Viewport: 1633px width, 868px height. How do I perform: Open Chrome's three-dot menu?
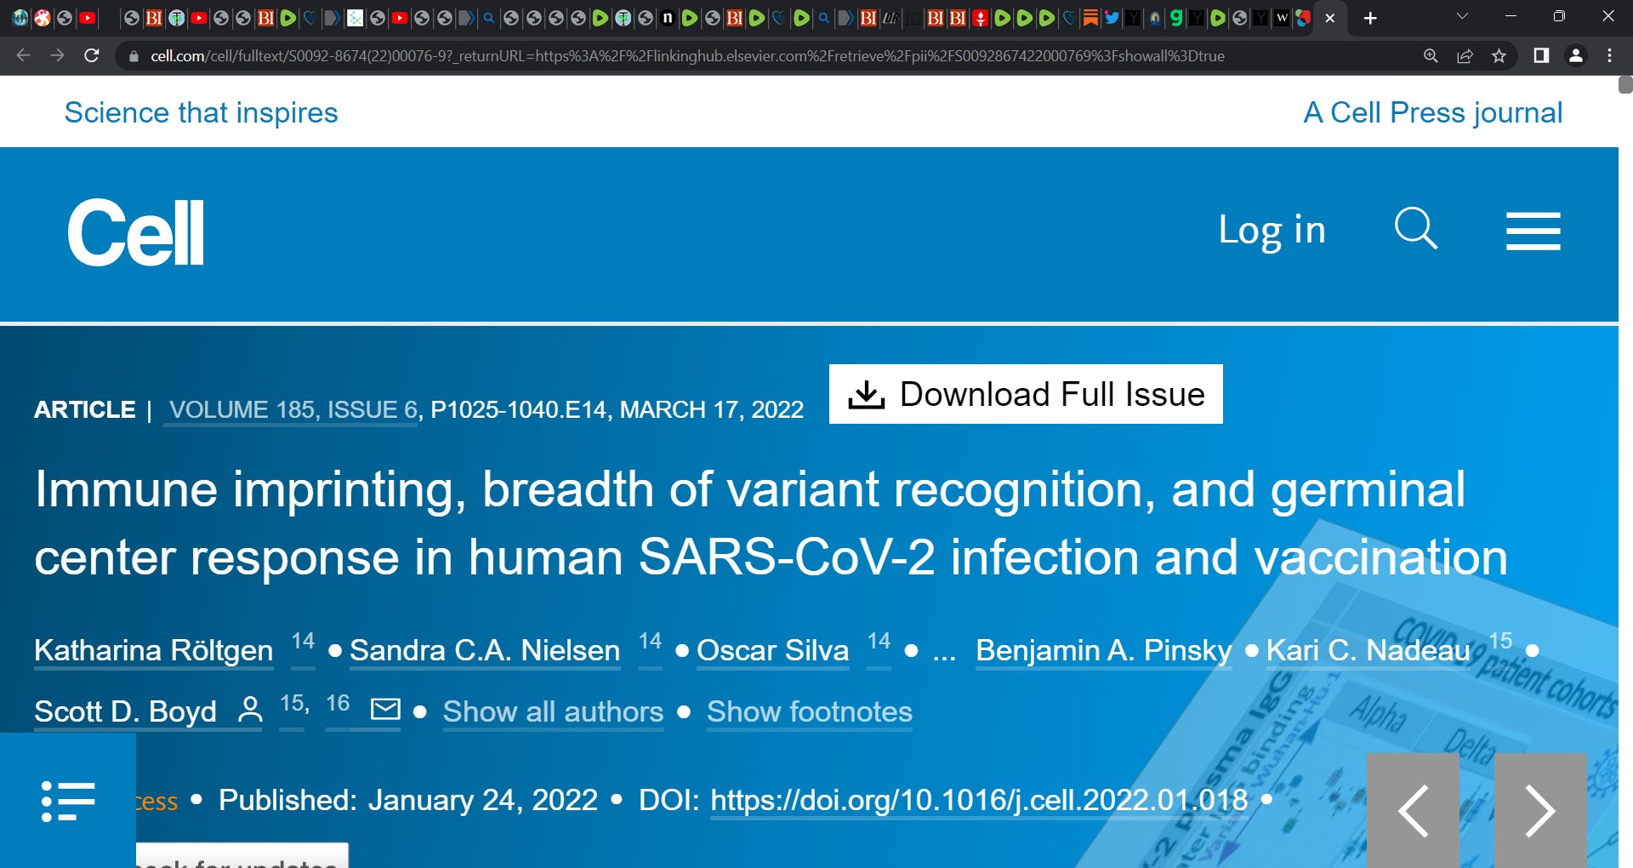click(1609, 55)
